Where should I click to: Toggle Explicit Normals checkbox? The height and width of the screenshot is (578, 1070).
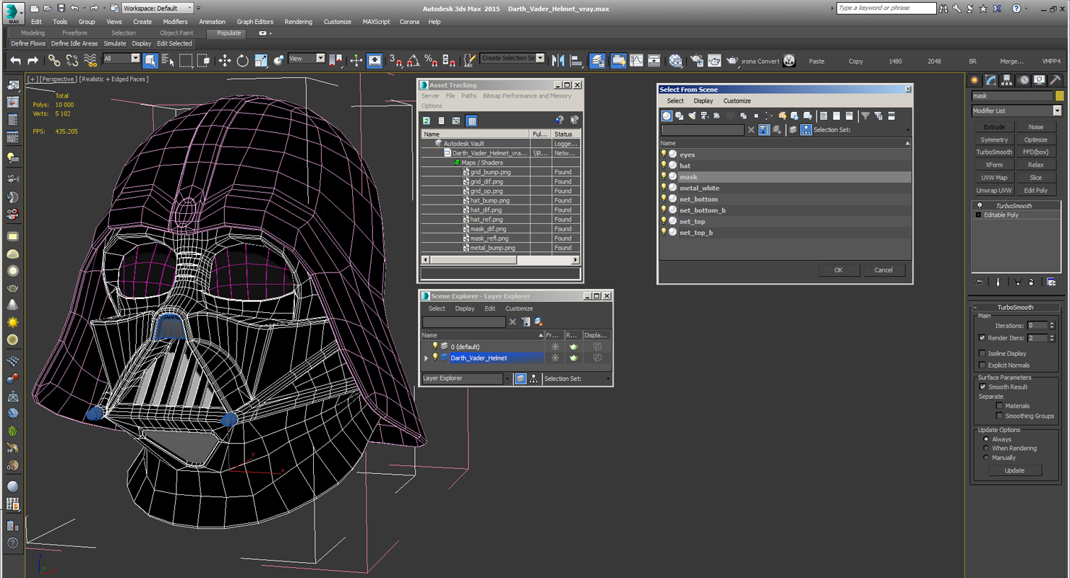pyautogui.click(x=982, y=365)
